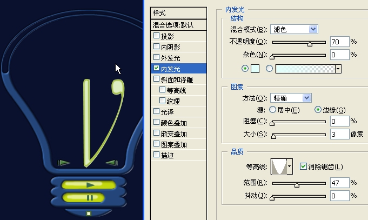This screenshot has height=220, width=368.
Task: Enable the 外发光 checkbox
Action: click(x=156, y=57)
